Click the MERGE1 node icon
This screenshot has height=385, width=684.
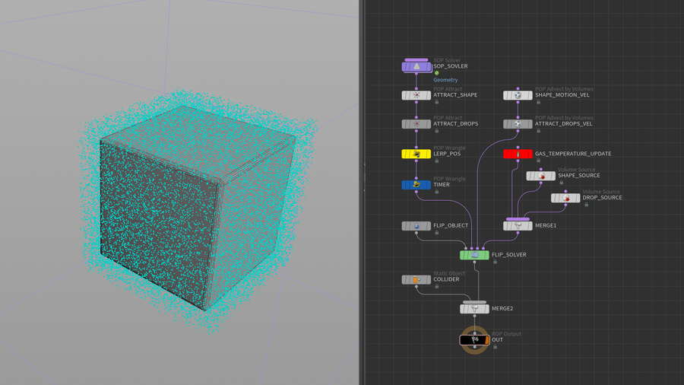coord(518,226)
